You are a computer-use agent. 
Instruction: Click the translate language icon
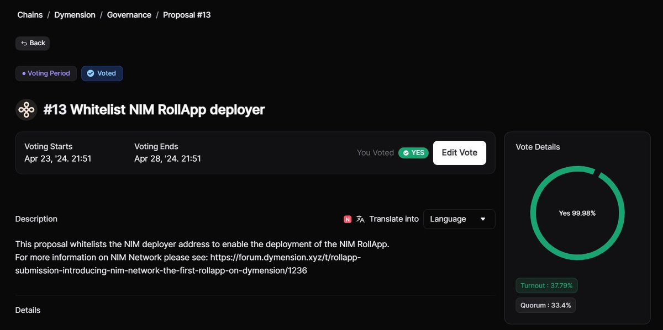[x=360, y=219]
